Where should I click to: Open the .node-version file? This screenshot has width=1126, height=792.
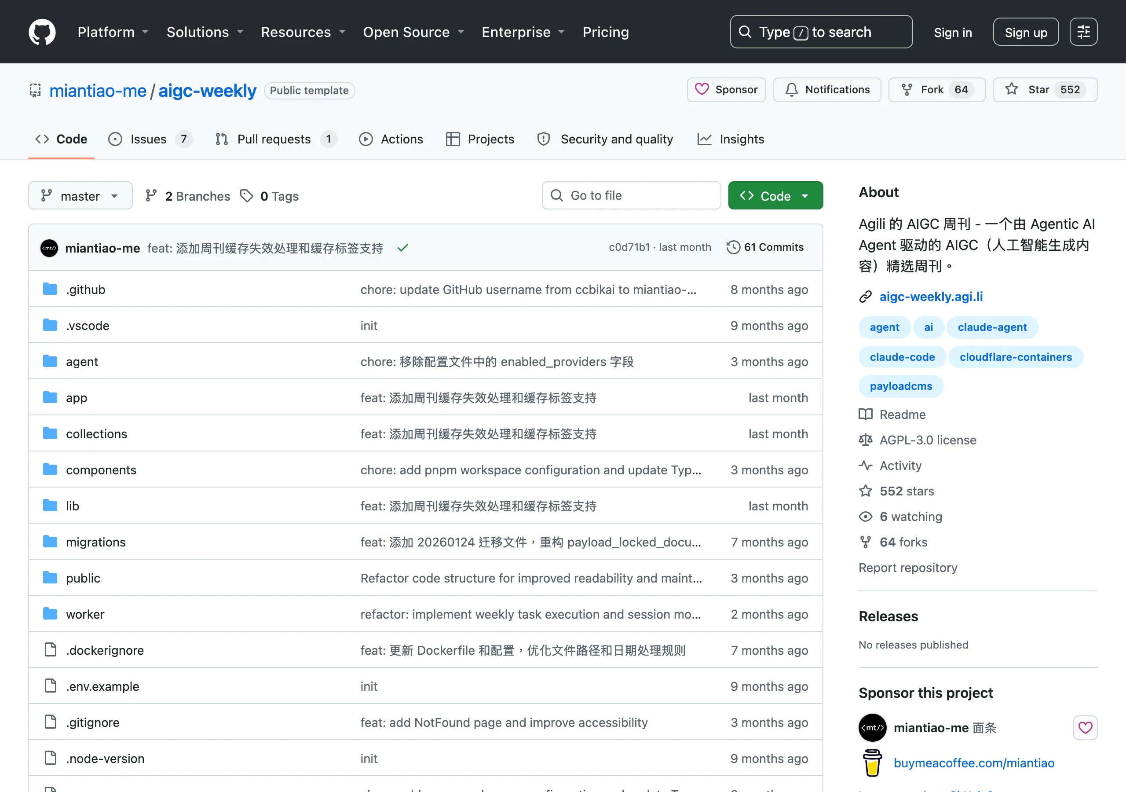click(105, 758)
